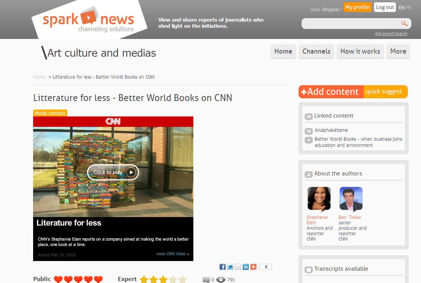Switch language to FR
Viewport: 421px width, 283px height.
(x=409, y=8)
